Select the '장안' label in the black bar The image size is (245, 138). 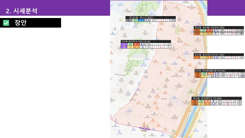point(20,23)
